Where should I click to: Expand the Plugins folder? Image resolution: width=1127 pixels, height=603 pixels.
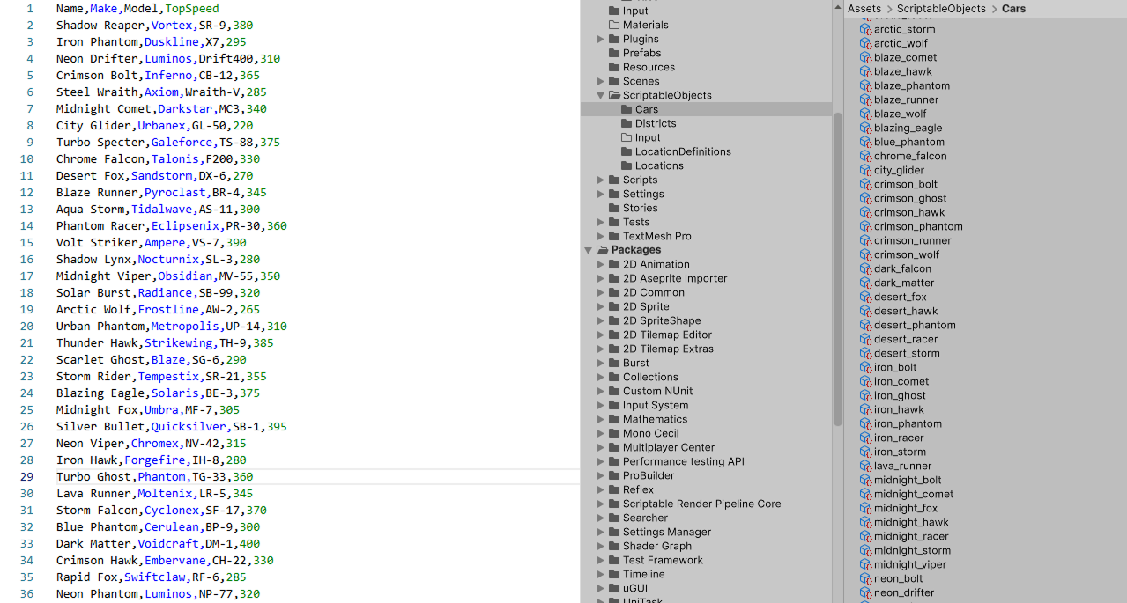click(x=601, y=38)
